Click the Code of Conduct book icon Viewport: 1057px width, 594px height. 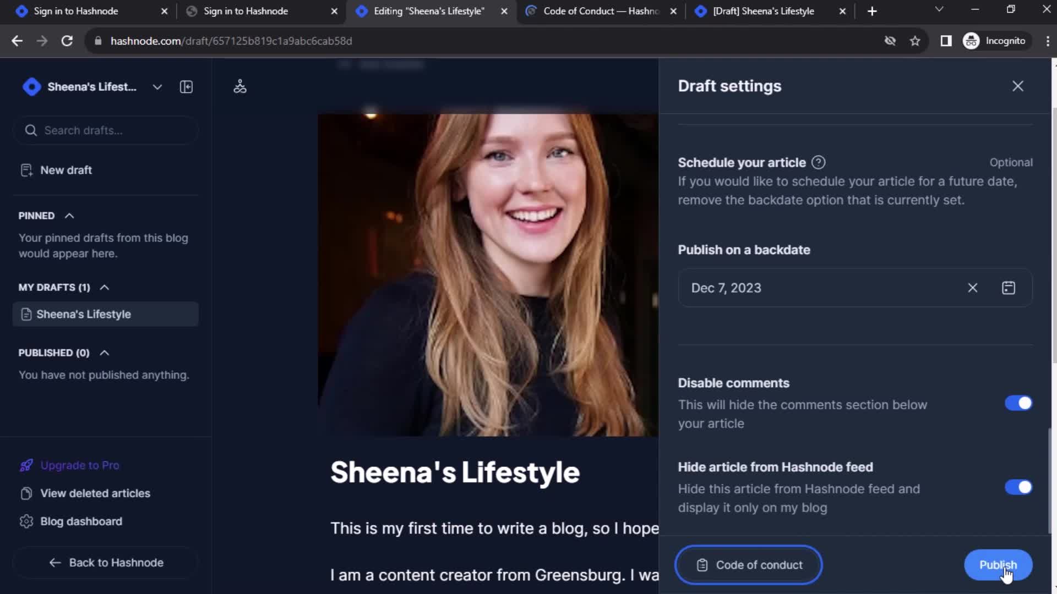(701, 565)
